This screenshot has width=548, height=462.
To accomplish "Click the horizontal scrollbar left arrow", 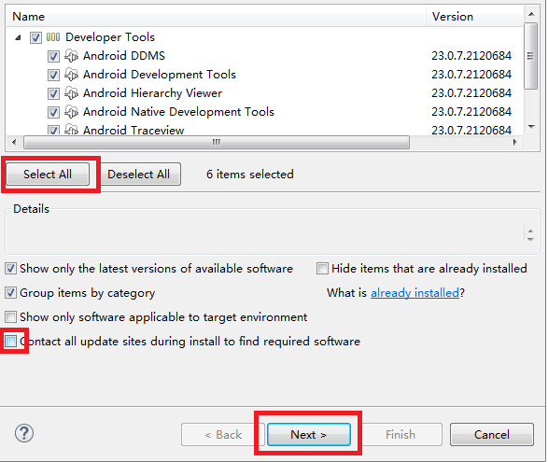I will [14, 142].
